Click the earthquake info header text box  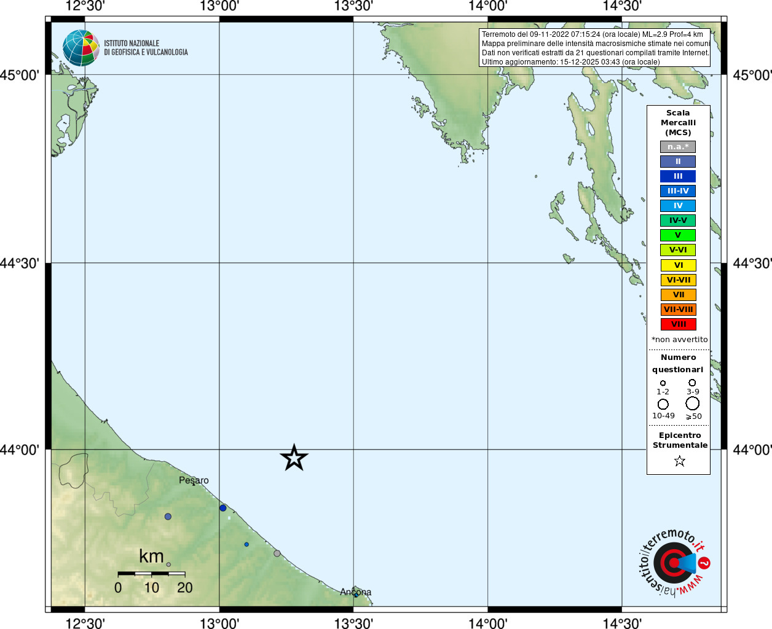(x=595, y=48)
